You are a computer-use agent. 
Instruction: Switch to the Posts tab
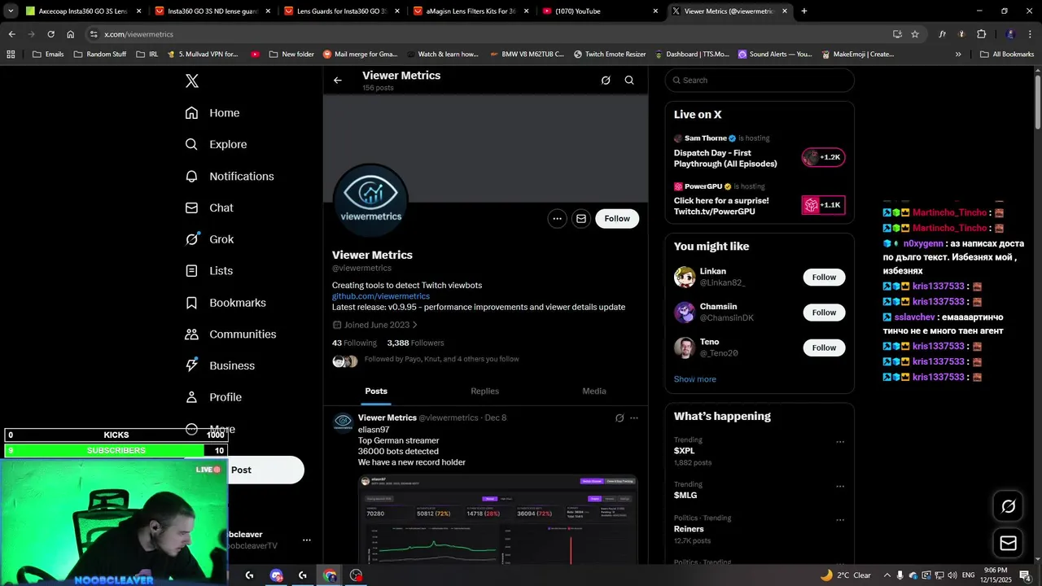(x=376, y=391)
